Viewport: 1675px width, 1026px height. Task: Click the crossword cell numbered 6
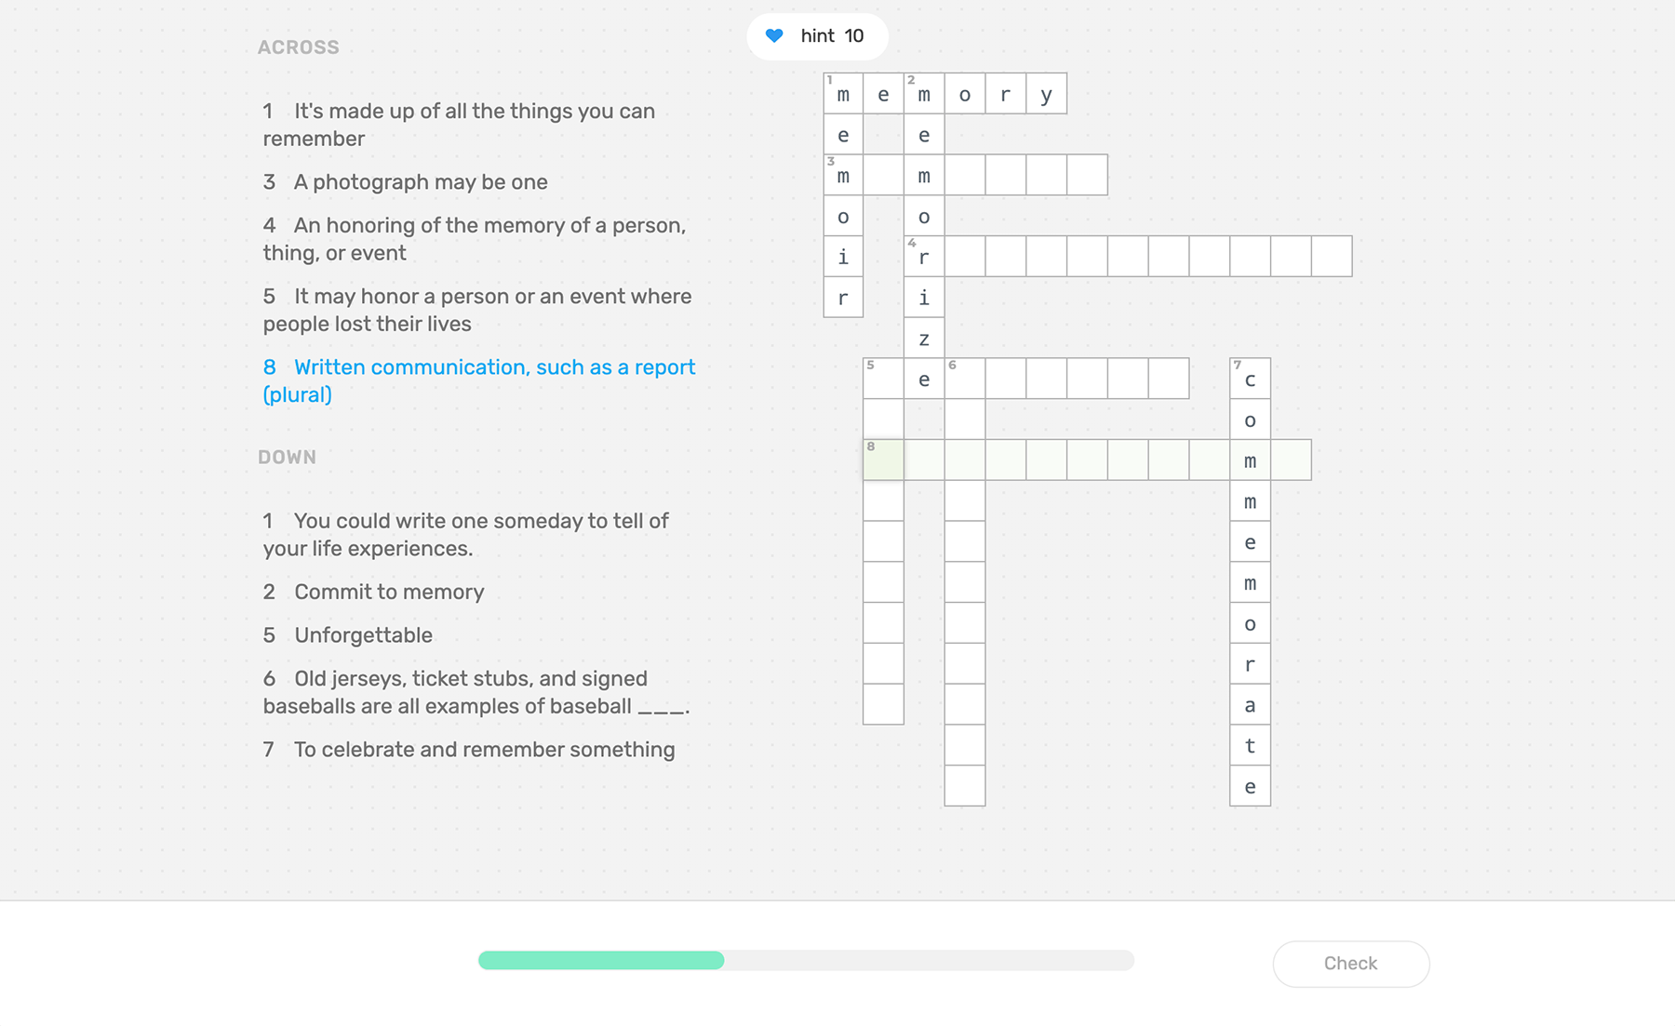click(965, 379)
